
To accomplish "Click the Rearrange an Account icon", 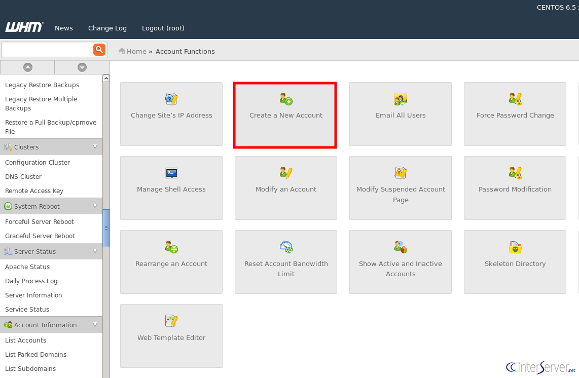I will [171, 247].
